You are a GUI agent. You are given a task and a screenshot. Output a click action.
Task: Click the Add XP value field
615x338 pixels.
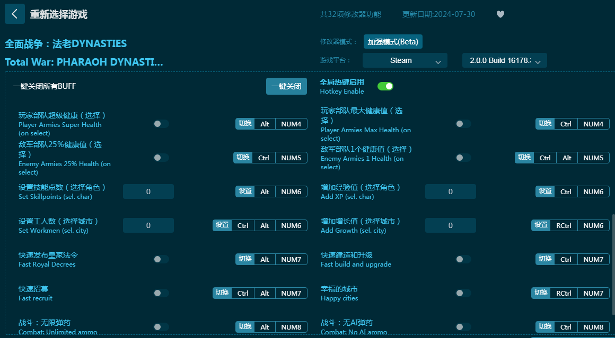point(450,191)
